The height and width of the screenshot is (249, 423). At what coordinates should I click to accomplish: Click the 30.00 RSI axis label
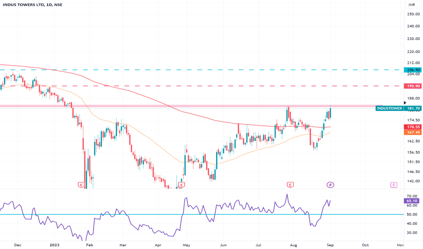[x=412, y=233]
